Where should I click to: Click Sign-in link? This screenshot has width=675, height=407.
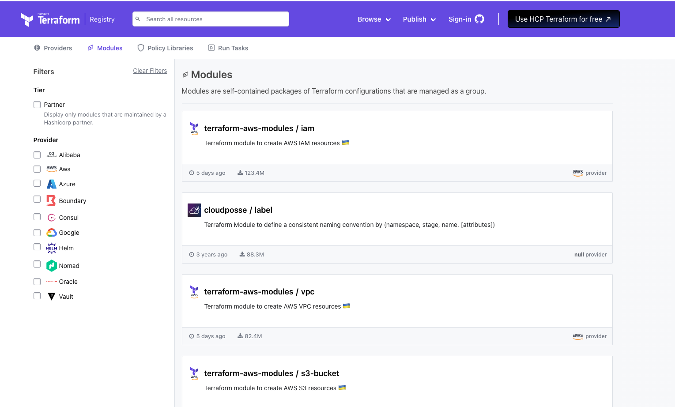(x=466, y=19)
